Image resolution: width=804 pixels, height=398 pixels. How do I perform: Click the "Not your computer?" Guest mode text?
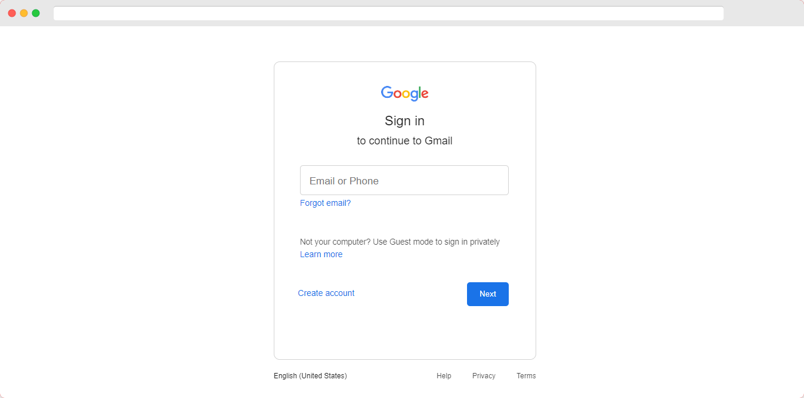(400, 242)
